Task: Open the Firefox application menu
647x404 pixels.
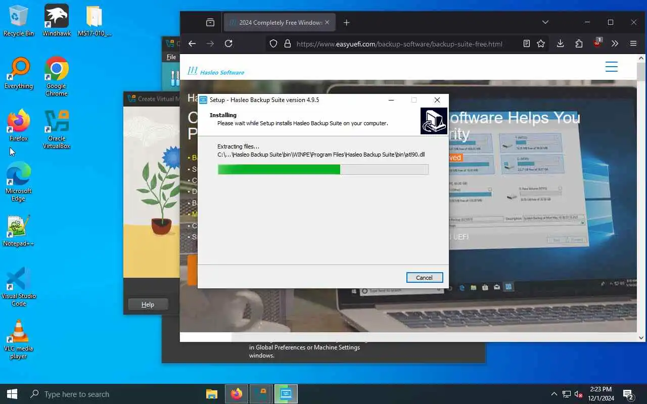Action: coord(633,44)
